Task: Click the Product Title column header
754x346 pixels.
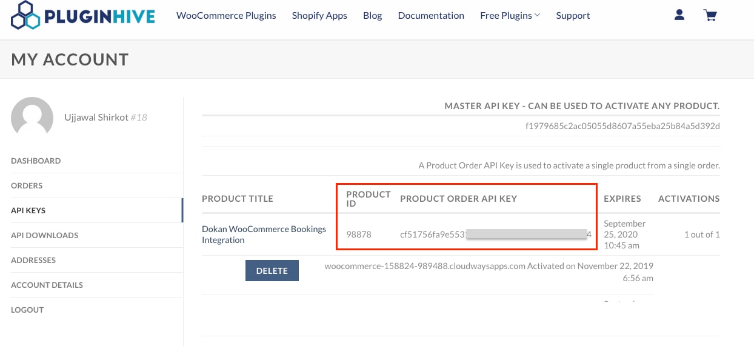Action: [238, 199]
